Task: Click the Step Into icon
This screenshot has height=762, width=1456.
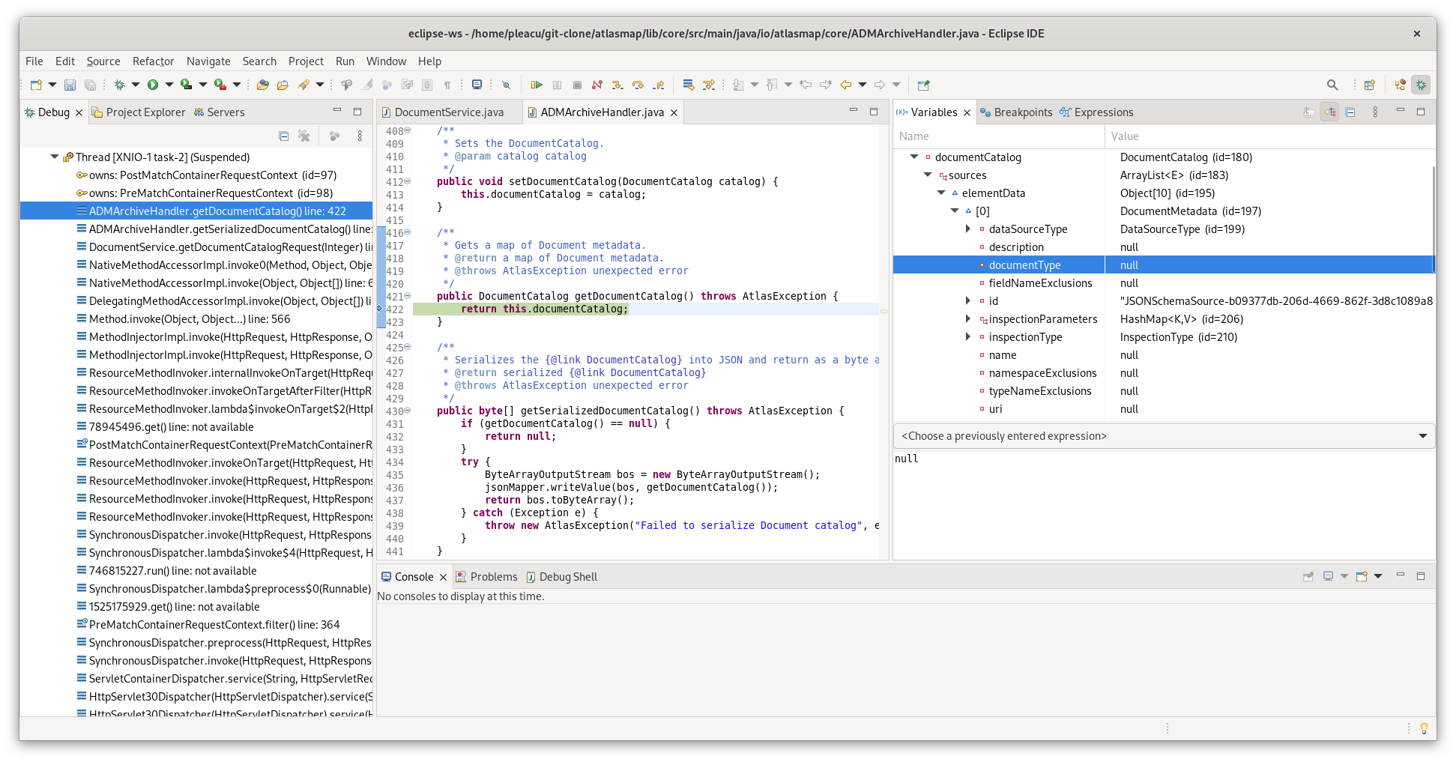Action: coord(617,85)
